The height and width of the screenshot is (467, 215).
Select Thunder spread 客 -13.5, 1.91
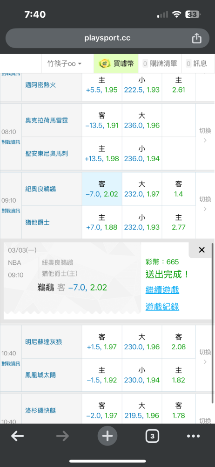click(x=102, y=120)
